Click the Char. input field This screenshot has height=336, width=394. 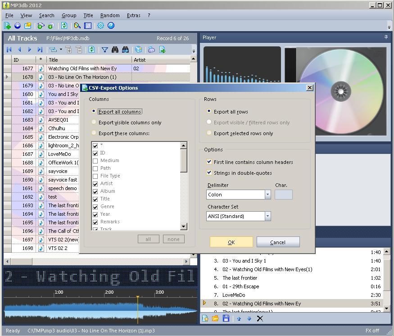pyautogui.click(x=283, y=195)
